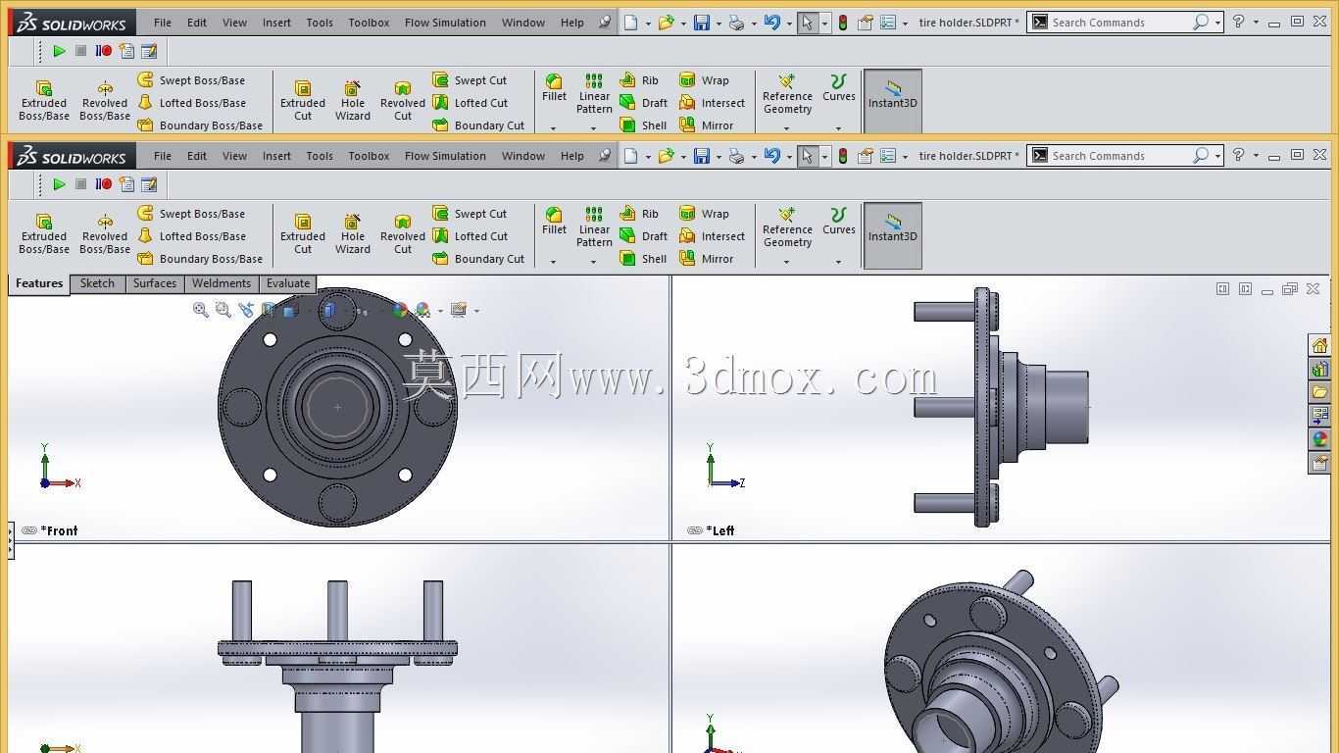Click Swept Cut in the lower window ribbon
Image resolution: width=1339 pixels, height=753 pixels.
tap(470, 214)
